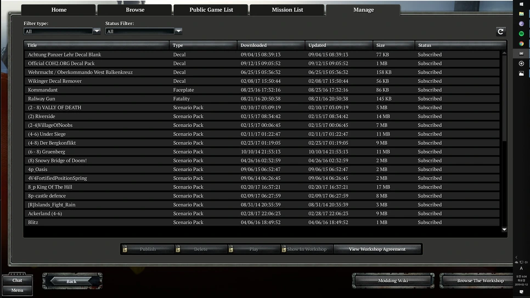Select [R]Islands_Fight_Rain scenario pack

tap(262, 205)
